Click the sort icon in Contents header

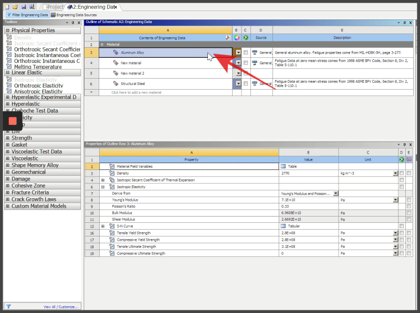228,38
